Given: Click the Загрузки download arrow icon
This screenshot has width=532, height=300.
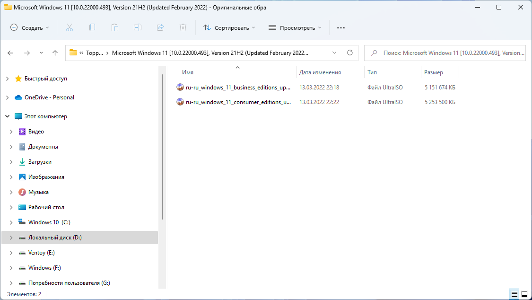Looking at the screenshot, I should [22, 162].
